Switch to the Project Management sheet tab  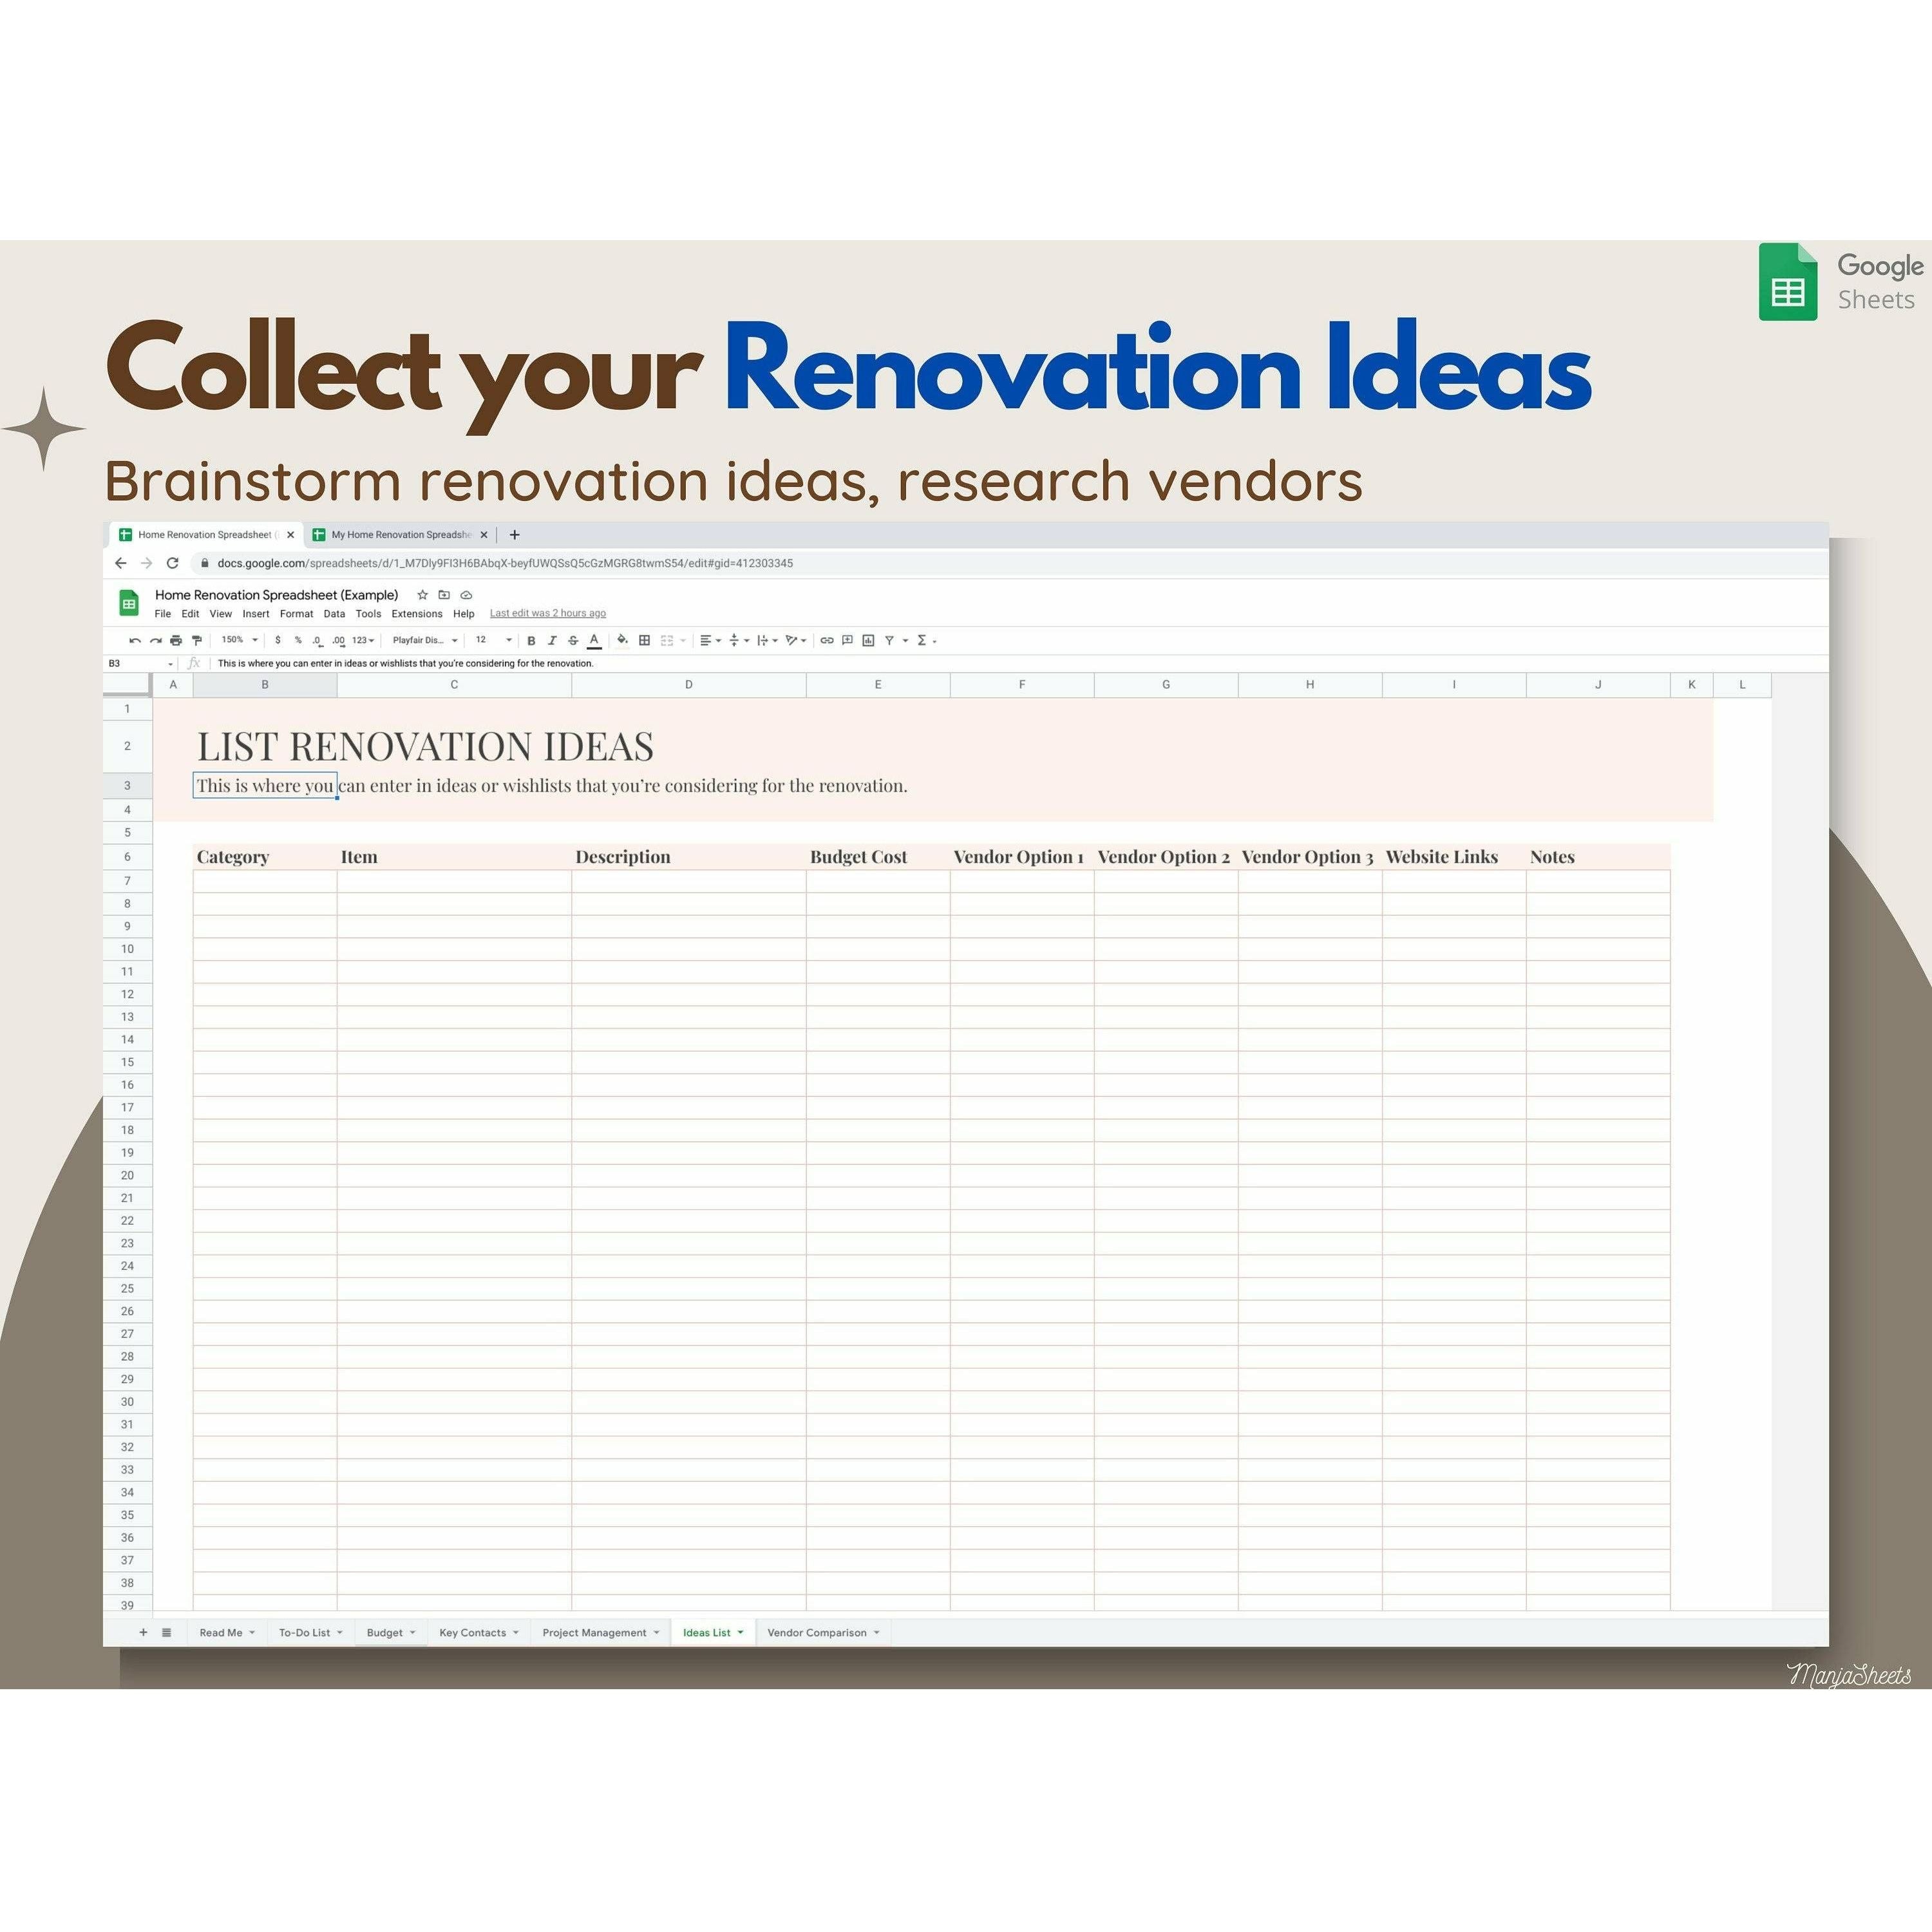(601, 1632)
